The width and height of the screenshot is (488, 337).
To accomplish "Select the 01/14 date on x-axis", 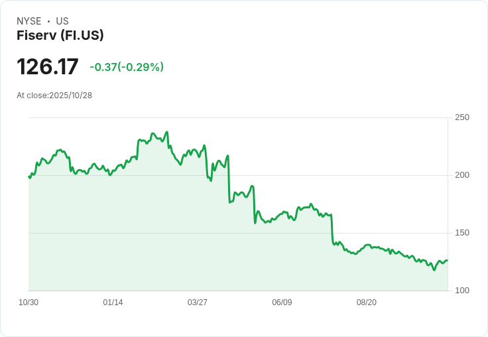I will 113,303.
